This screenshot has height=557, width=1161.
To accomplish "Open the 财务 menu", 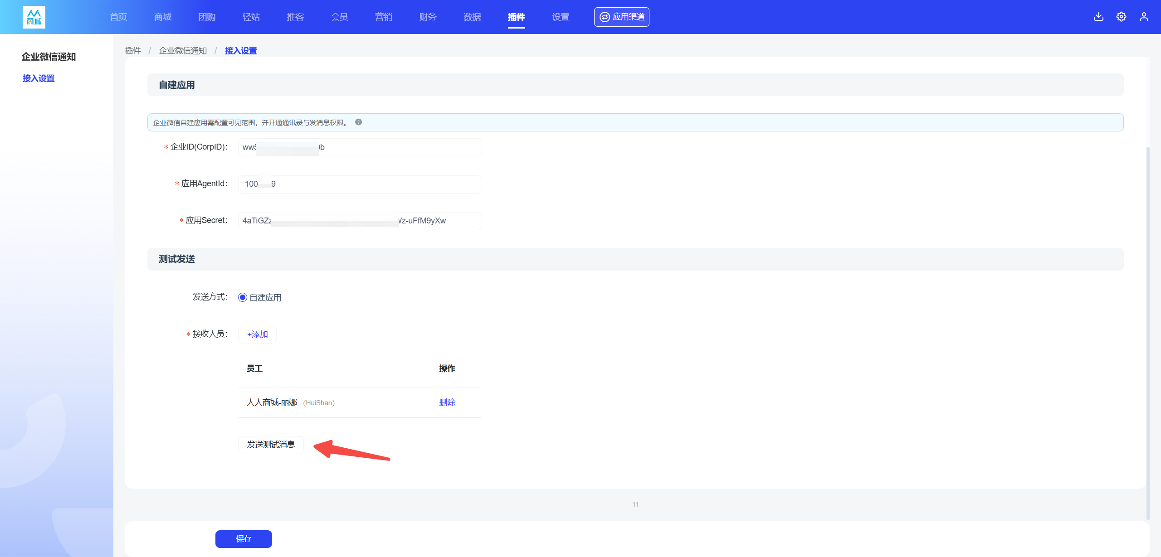I will 428,17.
